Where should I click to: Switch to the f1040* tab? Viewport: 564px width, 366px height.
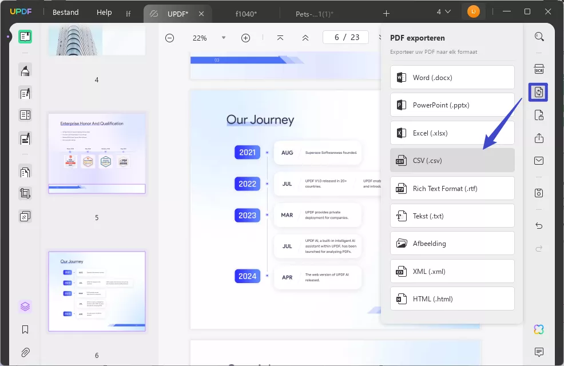[246, 14]
